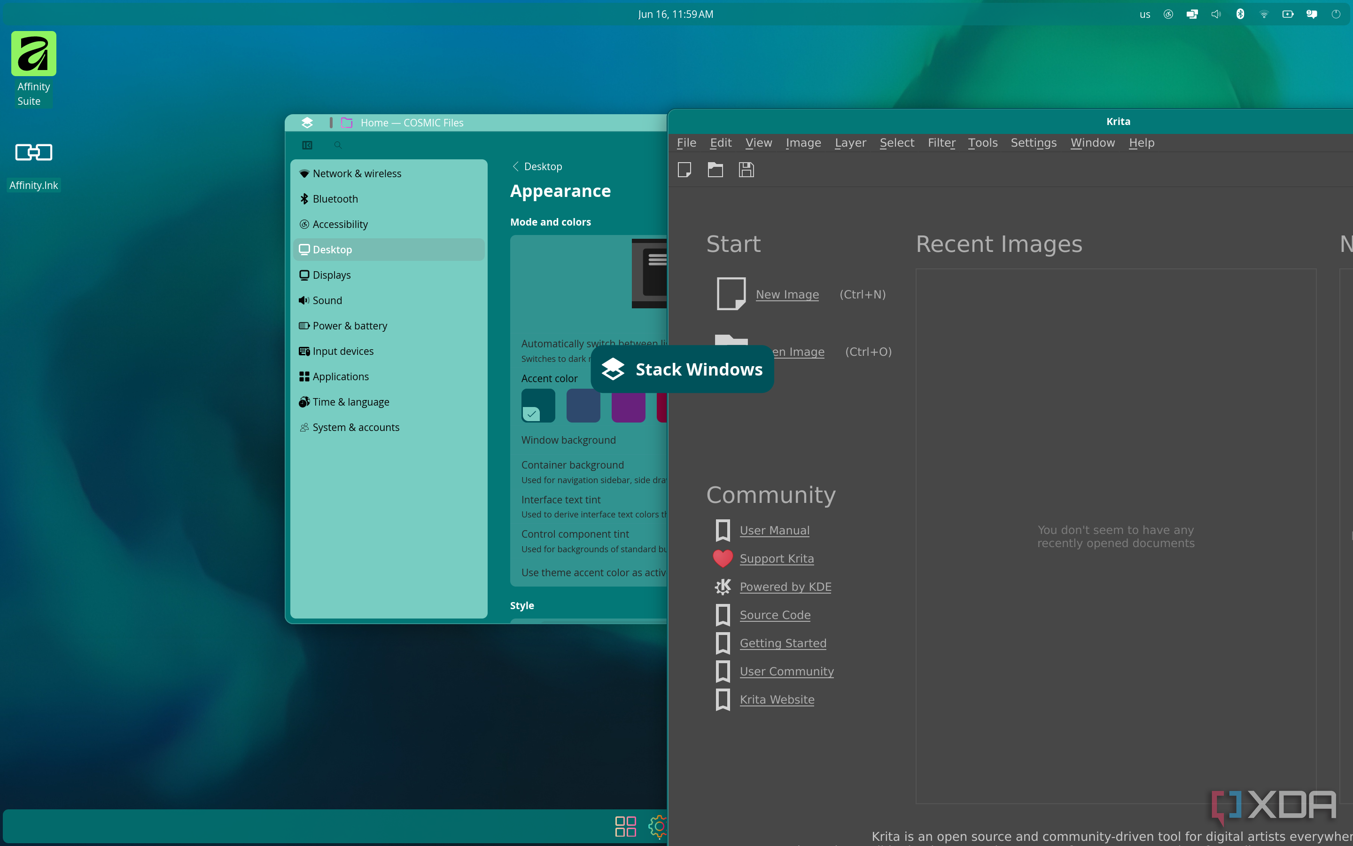Open Krita's Window menu
Viewport: 1353px width, 846px height.
click(1092, 143)
